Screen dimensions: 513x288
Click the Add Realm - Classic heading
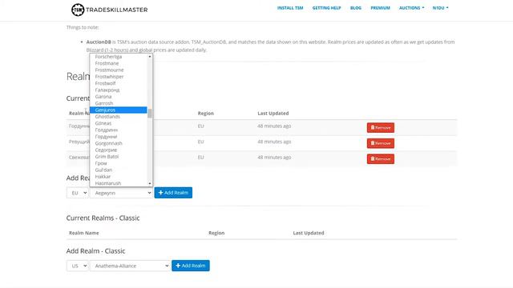(x=96, y=251)
